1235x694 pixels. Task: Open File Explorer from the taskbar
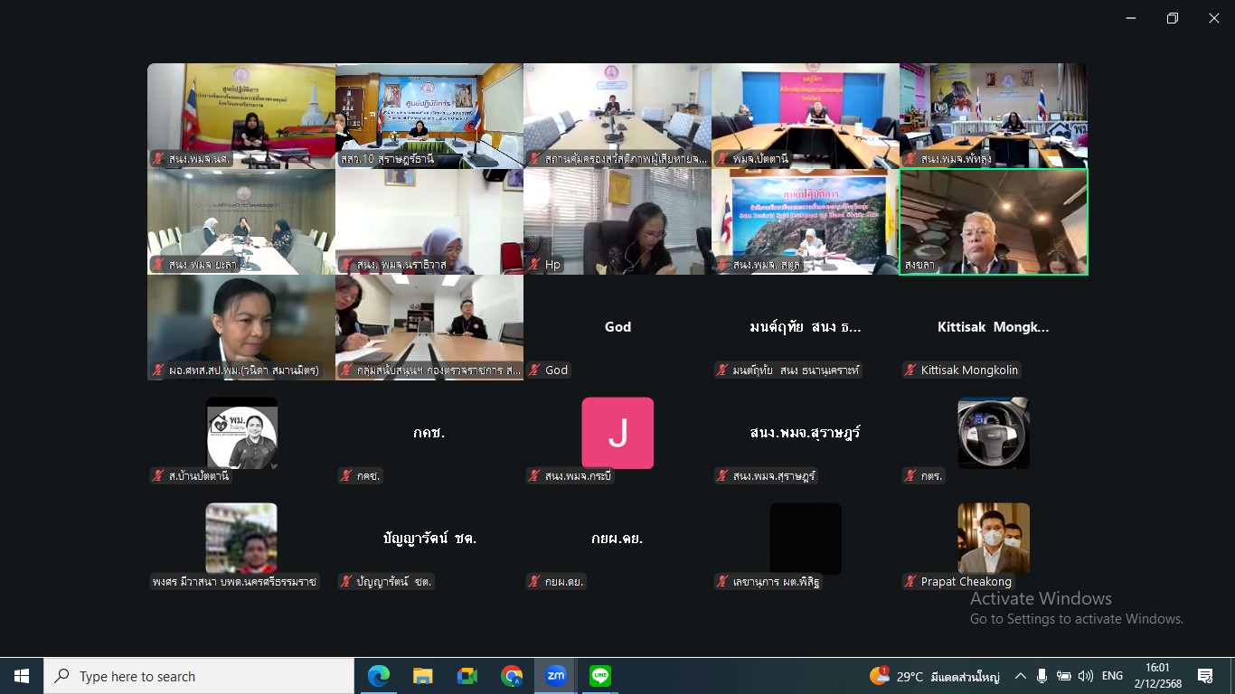coord(422,676)
